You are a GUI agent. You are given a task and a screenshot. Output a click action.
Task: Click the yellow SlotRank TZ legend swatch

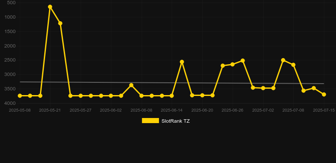[151, 121]
